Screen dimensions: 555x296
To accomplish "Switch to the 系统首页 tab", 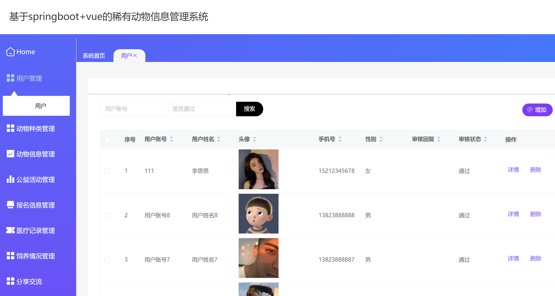I will point(94,56).
